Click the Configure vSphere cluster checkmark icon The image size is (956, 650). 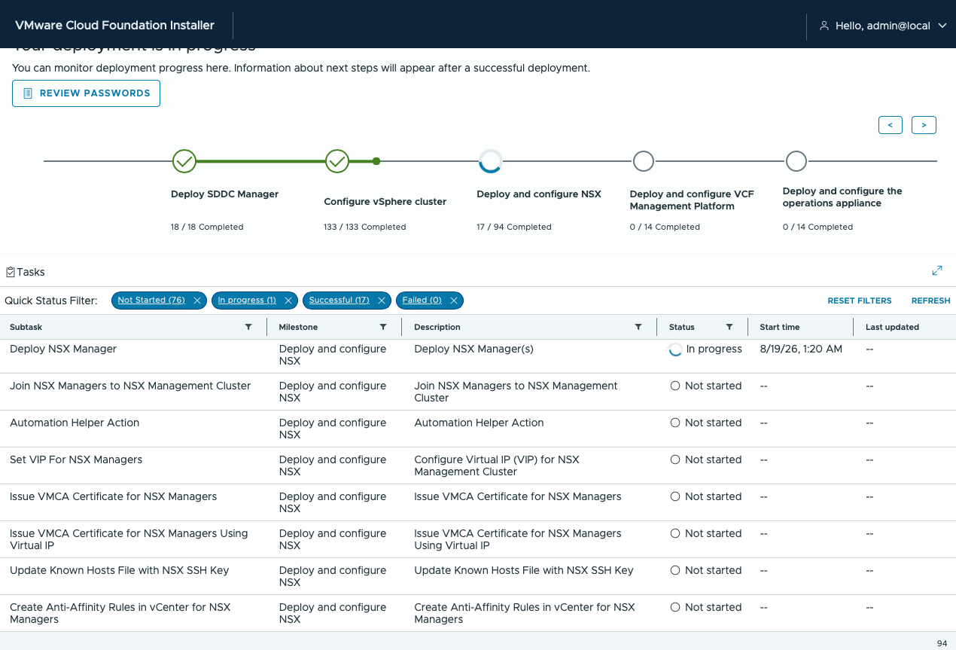(337, 161)
